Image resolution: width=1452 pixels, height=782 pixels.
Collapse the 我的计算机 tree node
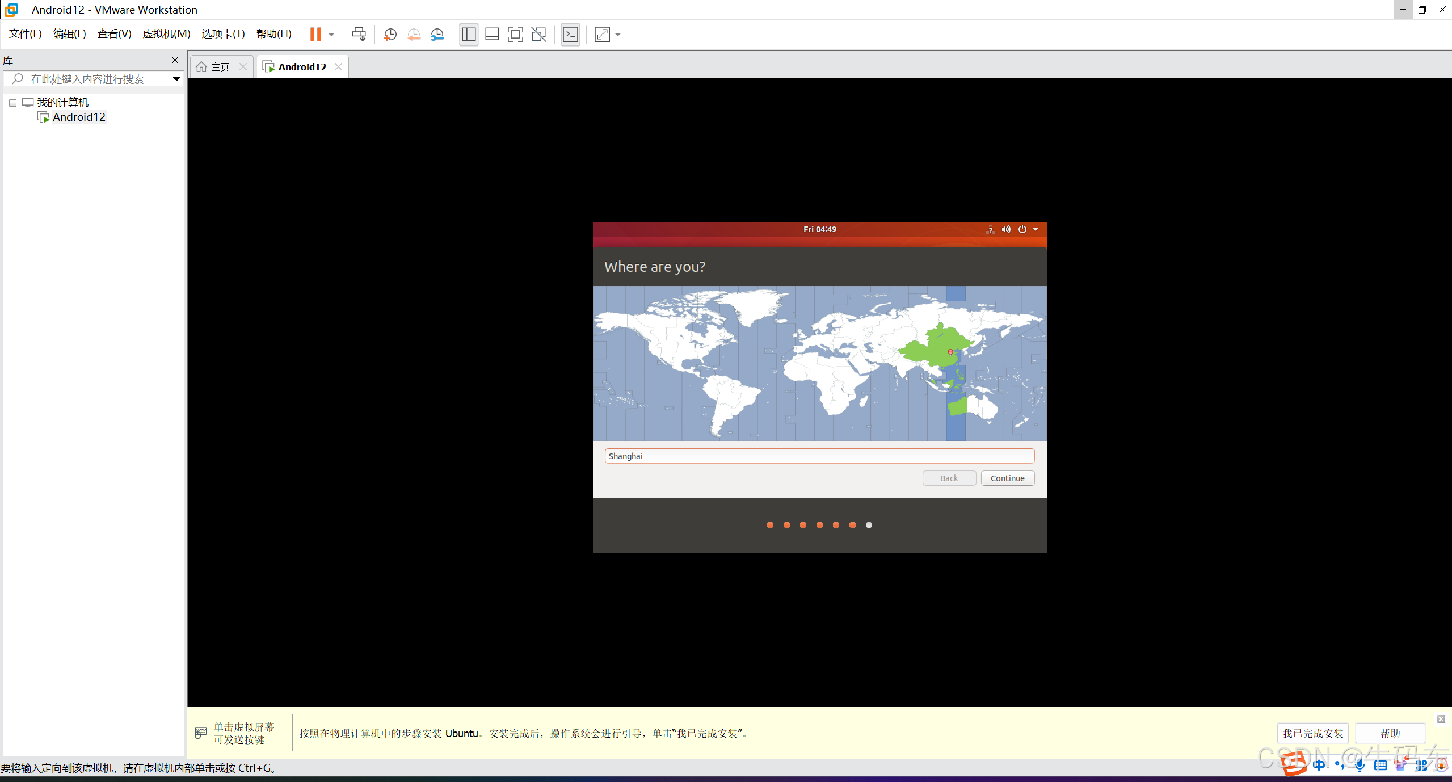click(x=12, y=103)
